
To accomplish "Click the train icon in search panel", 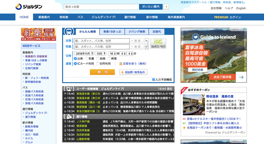I will tap(69, 31).
